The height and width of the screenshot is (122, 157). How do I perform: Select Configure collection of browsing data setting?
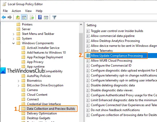[124, 115]
